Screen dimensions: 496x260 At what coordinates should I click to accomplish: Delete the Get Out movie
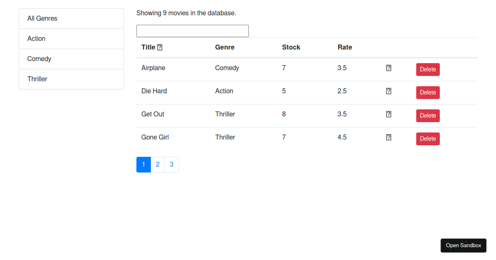pyautogui.click(x=428, y=116)
